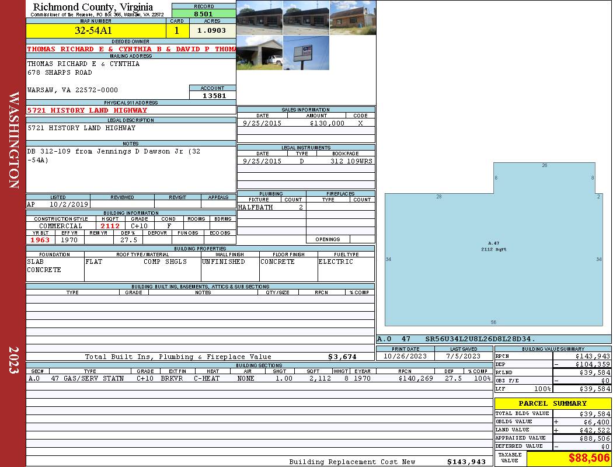The height and width of the screenshot is (467, 613).
Task: Open the garage bay with white truck photo
Action: click(x=260, y=53)
